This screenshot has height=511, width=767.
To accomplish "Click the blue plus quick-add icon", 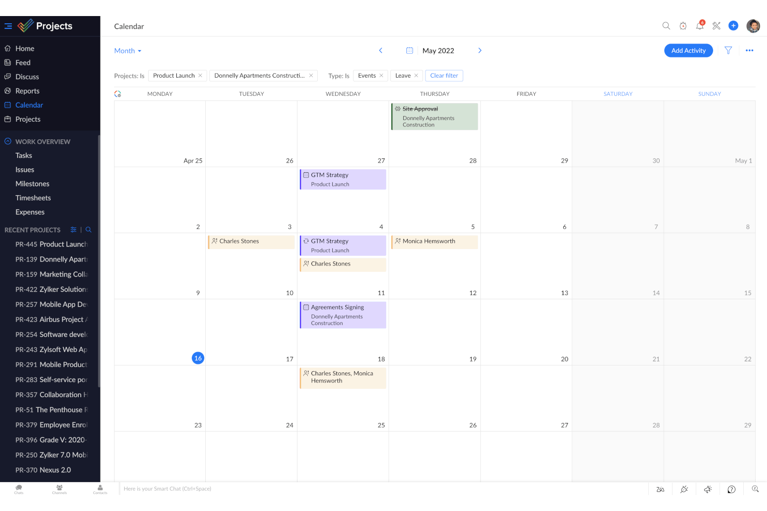I will 733,25.
